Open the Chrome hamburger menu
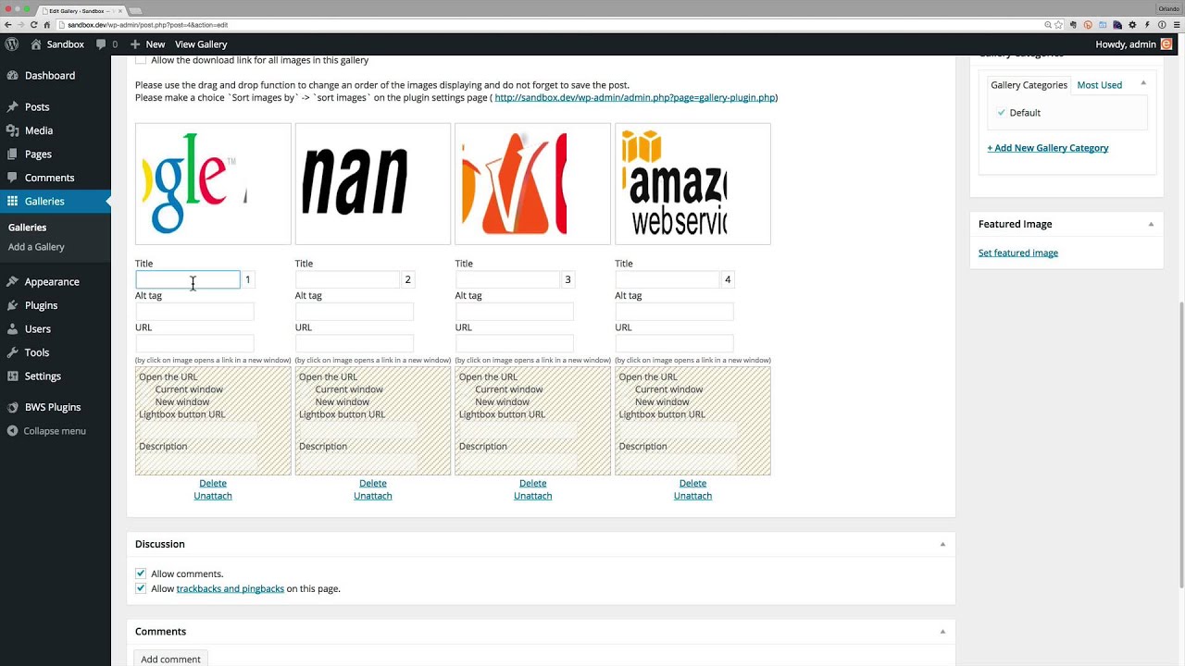1185x666 pixels. 1177,25
